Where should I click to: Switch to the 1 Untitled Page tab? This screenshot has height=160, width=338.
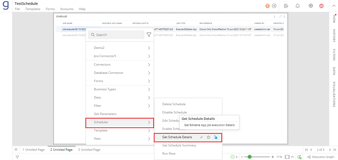pyautogui.click(x=34, y=150)
